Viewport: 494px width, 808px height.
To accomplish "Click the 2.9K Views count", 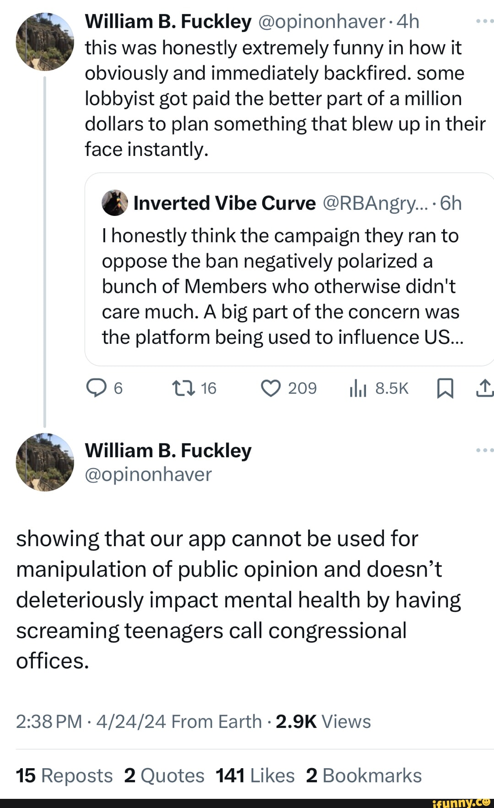I will (x=323, y=722).
